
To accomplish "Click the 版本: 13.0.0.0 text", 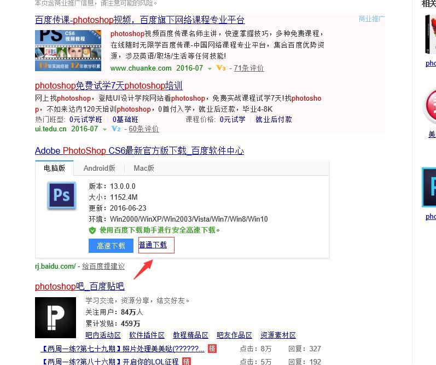I will point(112,186).
